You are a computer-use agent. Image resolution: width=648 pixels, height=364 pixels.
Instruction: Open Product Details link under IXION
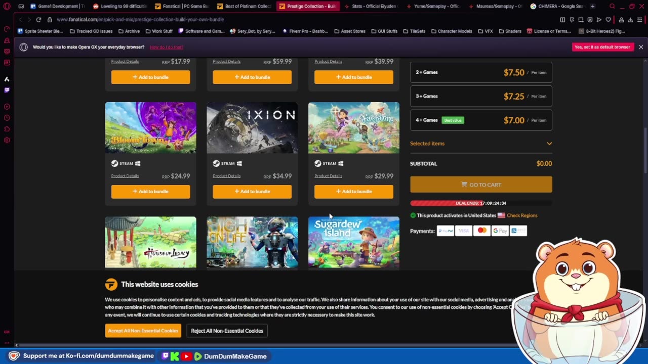[x=226, y=176]
